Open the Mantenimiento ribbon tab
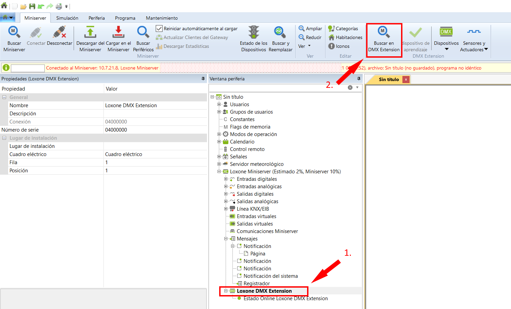Image resolution: width=511 pixels, height=309 pixels. click(x=162, y=18)
